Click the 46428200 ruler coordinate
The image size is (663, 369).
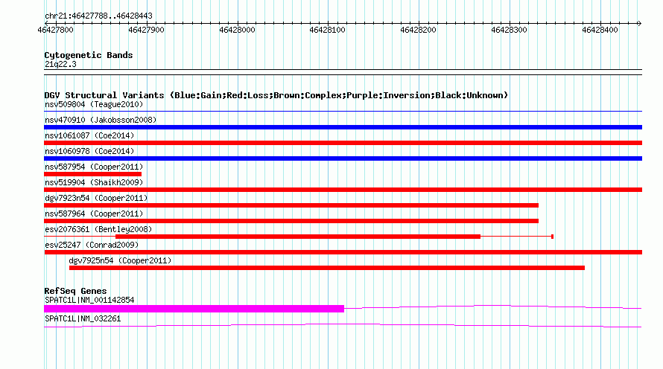[418, 30]
